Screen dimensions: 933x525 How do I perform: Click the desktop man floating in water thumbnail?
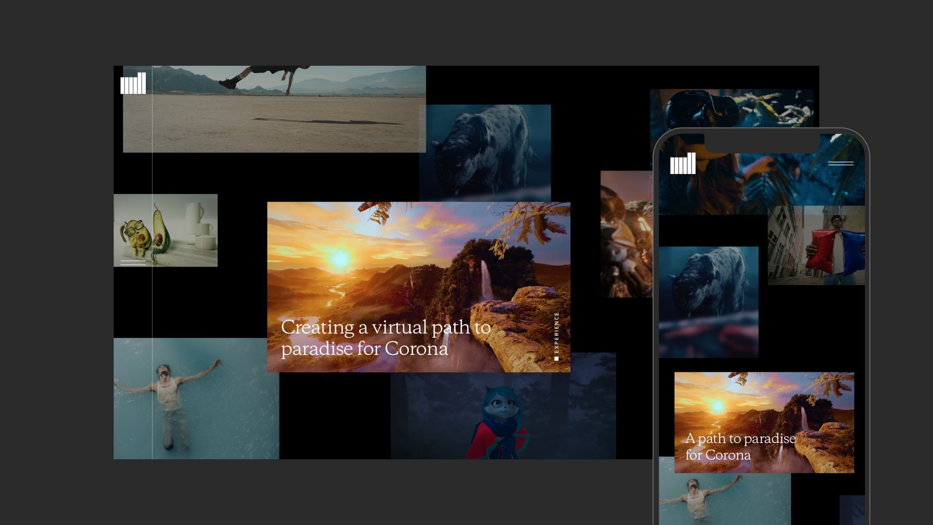click(x=196, y=398)
